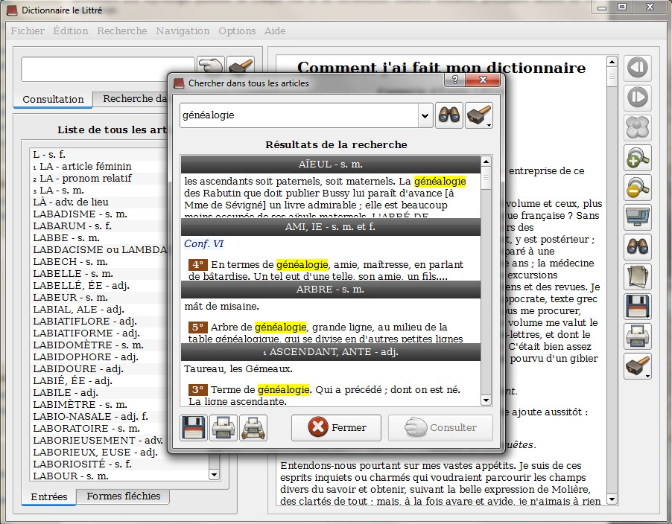The image size is (672, 524).
Task: Go forward with the next article arrow icon
Action: (x=638, y=98)
